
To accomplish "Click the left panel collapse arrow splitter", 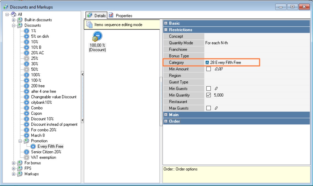I will (82, 74).
